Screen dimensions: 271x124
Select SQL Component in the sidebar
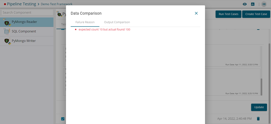click(x=27, y=32)
